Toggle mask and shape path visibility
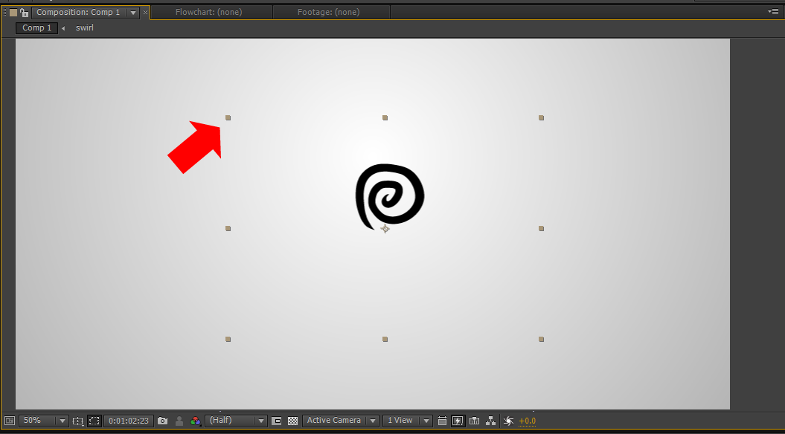This screenshot has height=434, width=785. coord(94,421)
